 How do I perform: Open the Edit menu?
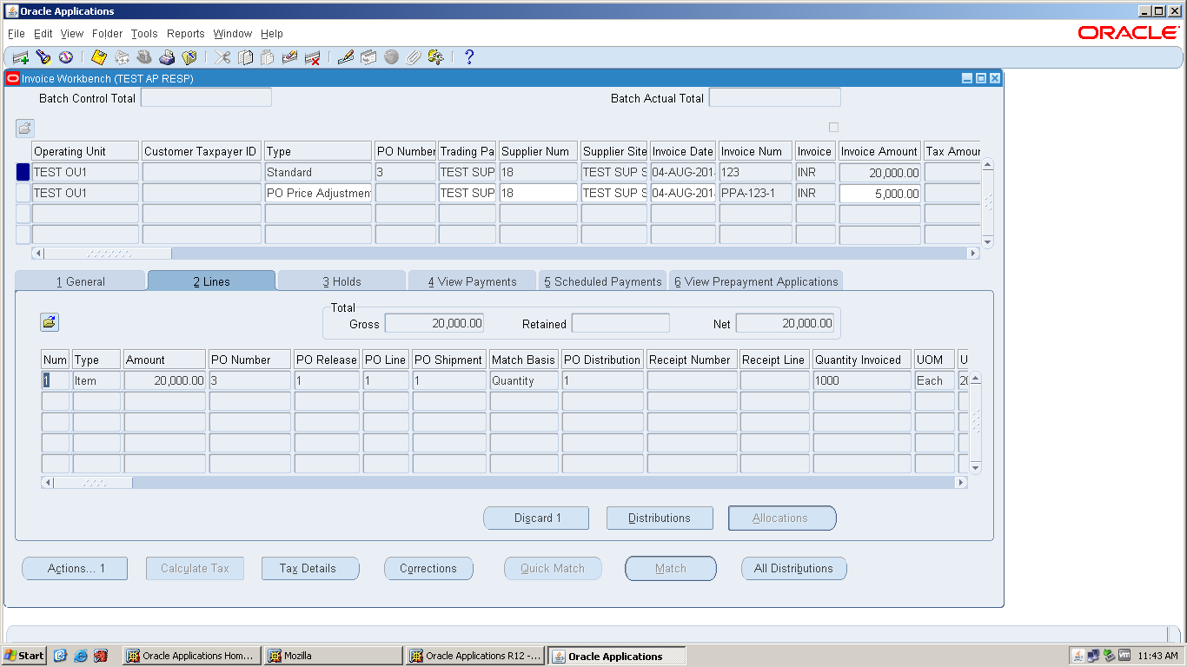pyautogui.click(x=43, y=34)
